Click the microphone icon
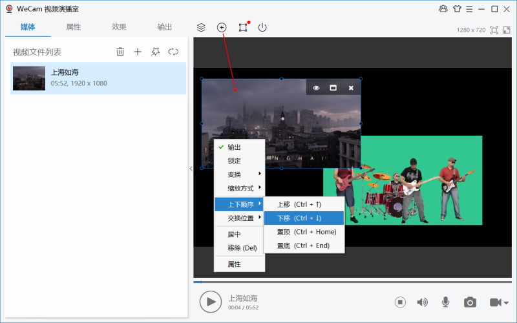The image size is (517, 323). 445,302
